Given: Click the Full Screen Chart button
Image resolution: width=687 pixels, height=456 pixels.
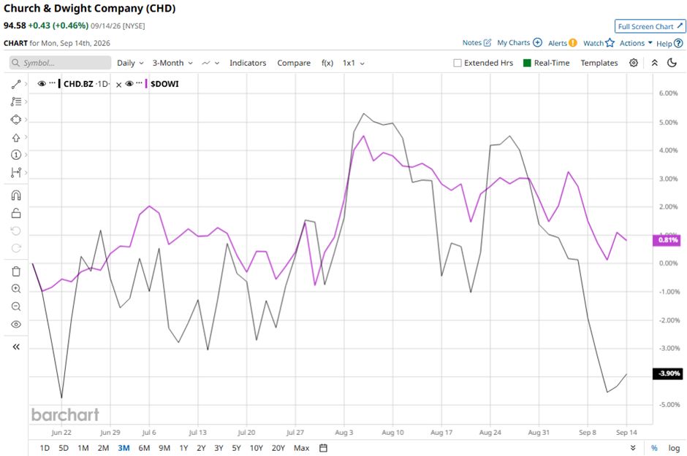Looking at the screenshot, I should click(650, 26).
